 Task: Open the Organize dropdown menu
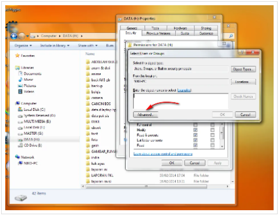point(23,45)
